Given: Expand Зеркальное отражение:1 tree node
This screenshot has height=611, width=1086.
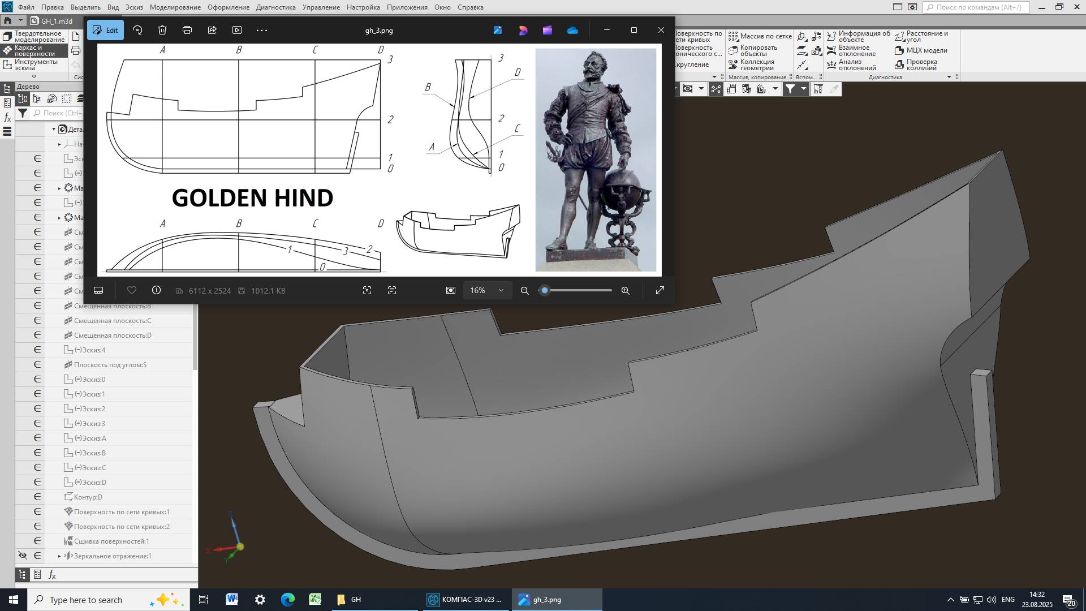Looking at the screenshot, I should pos(59,556).
